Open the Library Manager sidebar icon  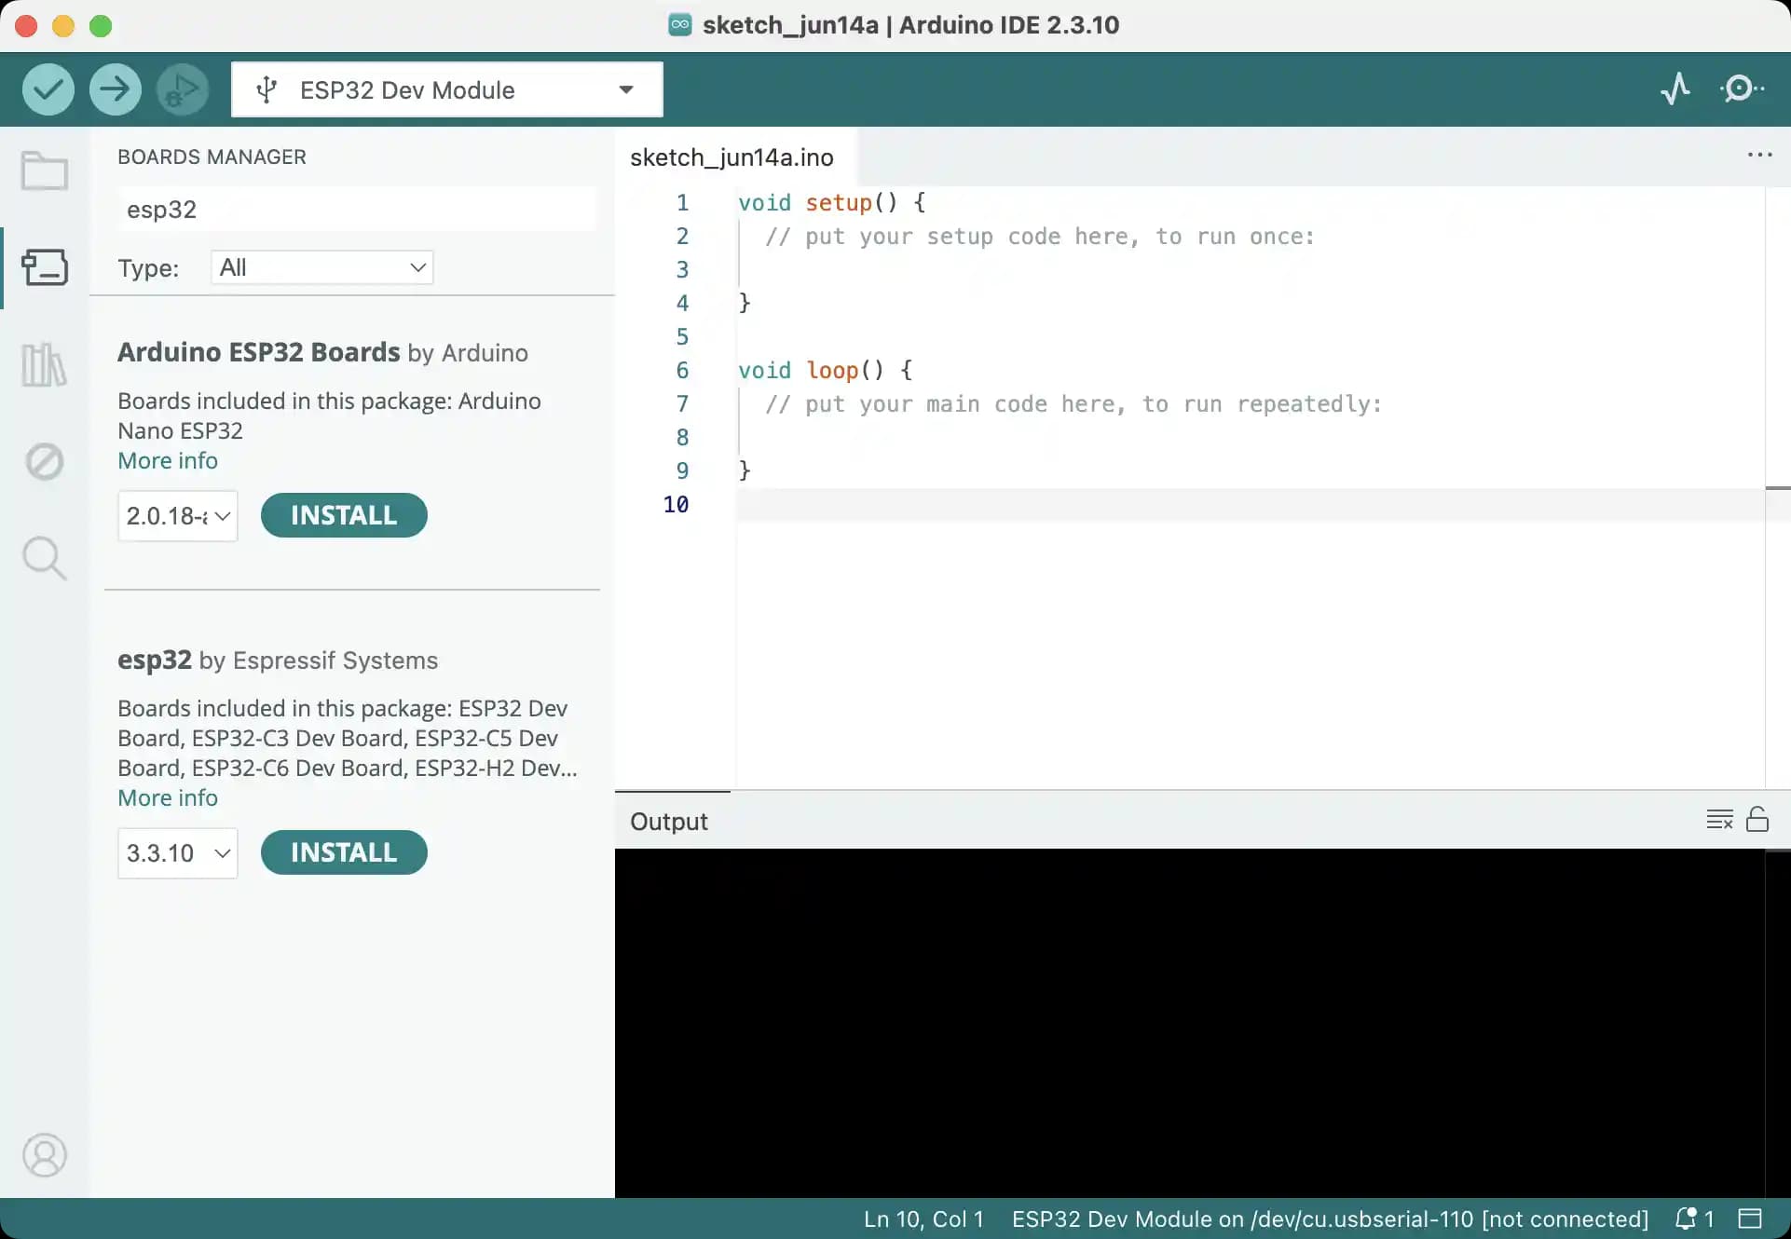point(45,364)
